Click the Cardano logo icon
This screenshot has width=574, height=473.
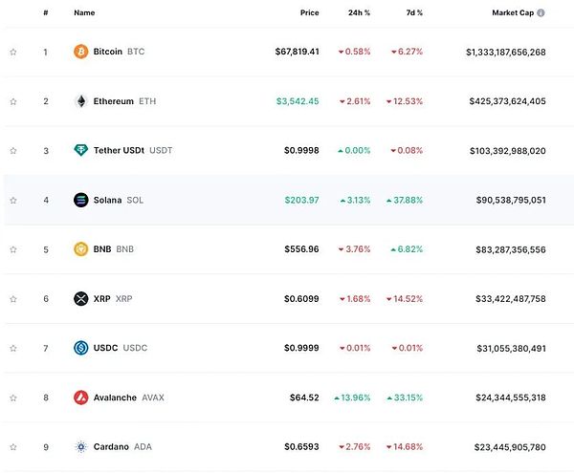click(81, 446)
